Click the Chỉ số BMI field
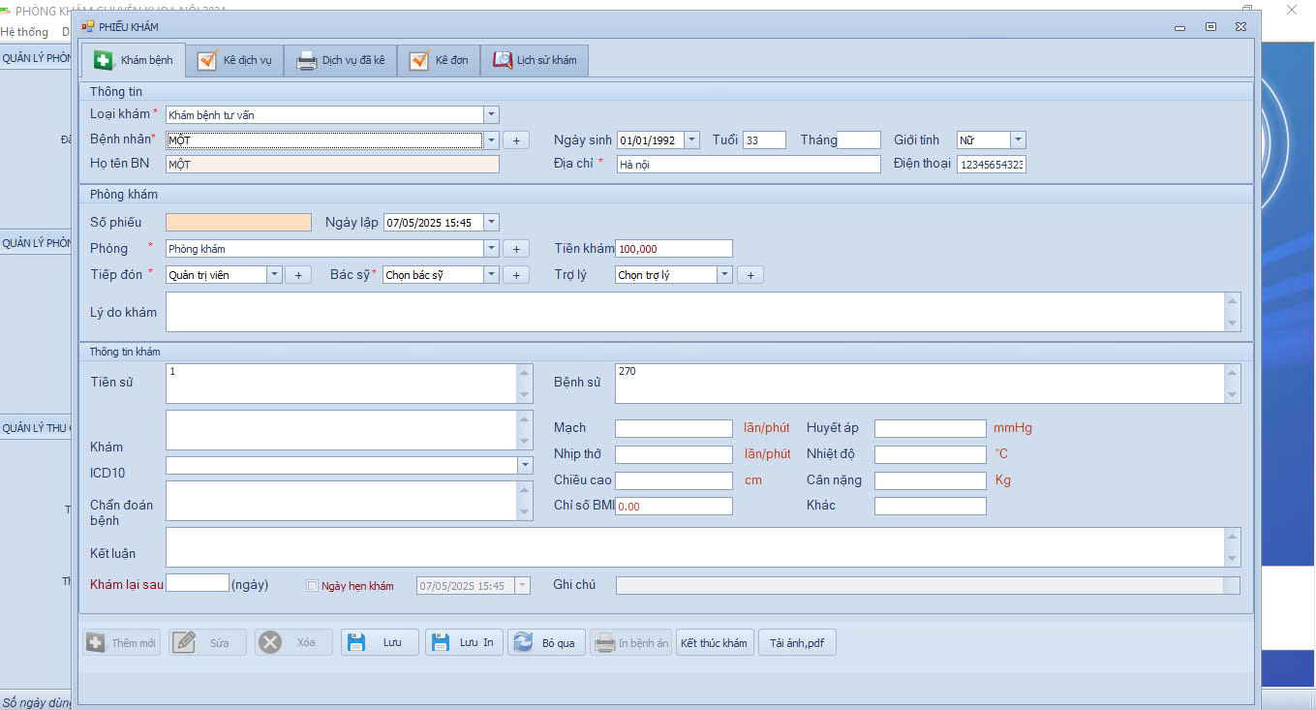This screenshot has height=710, width=1316. point(674,506)
